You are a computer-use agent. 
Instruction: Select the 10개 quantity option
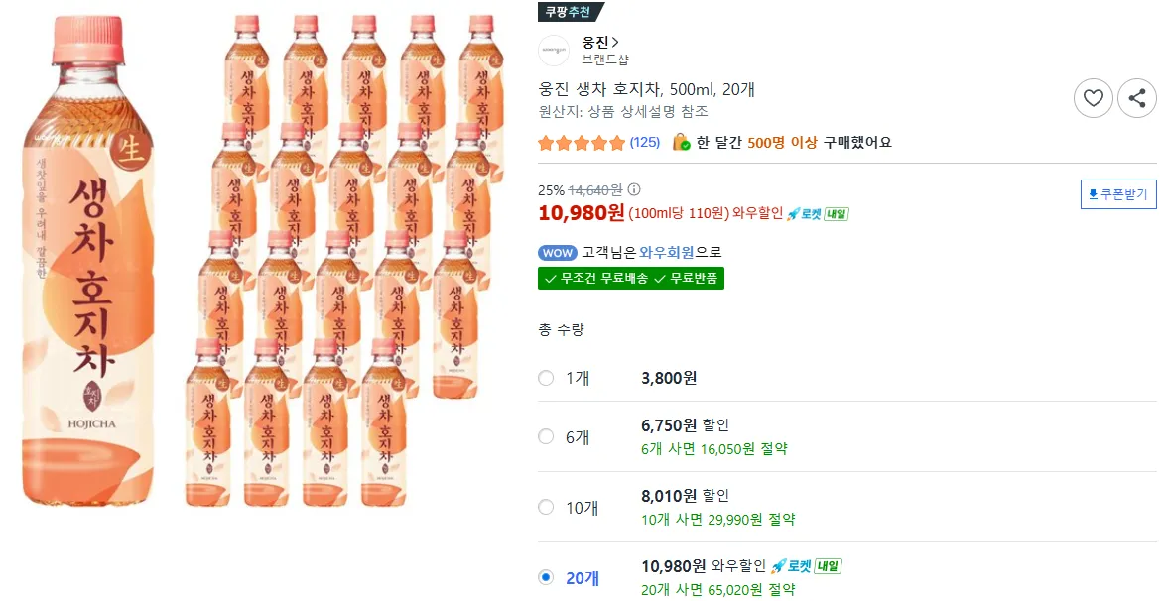[546, 507]
